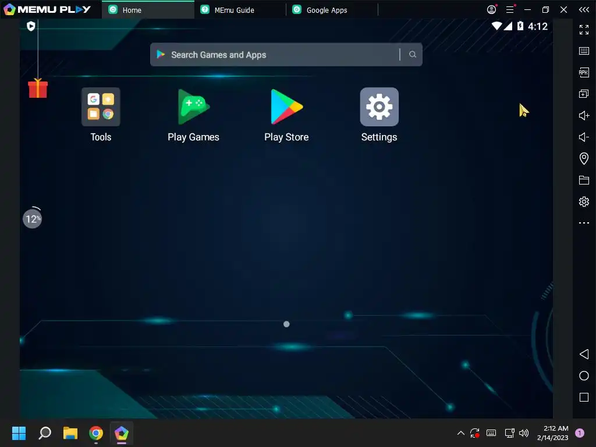
Task: Click the tray touch keyboard icon
Action: pyautogui.click(x=491, y=433)
